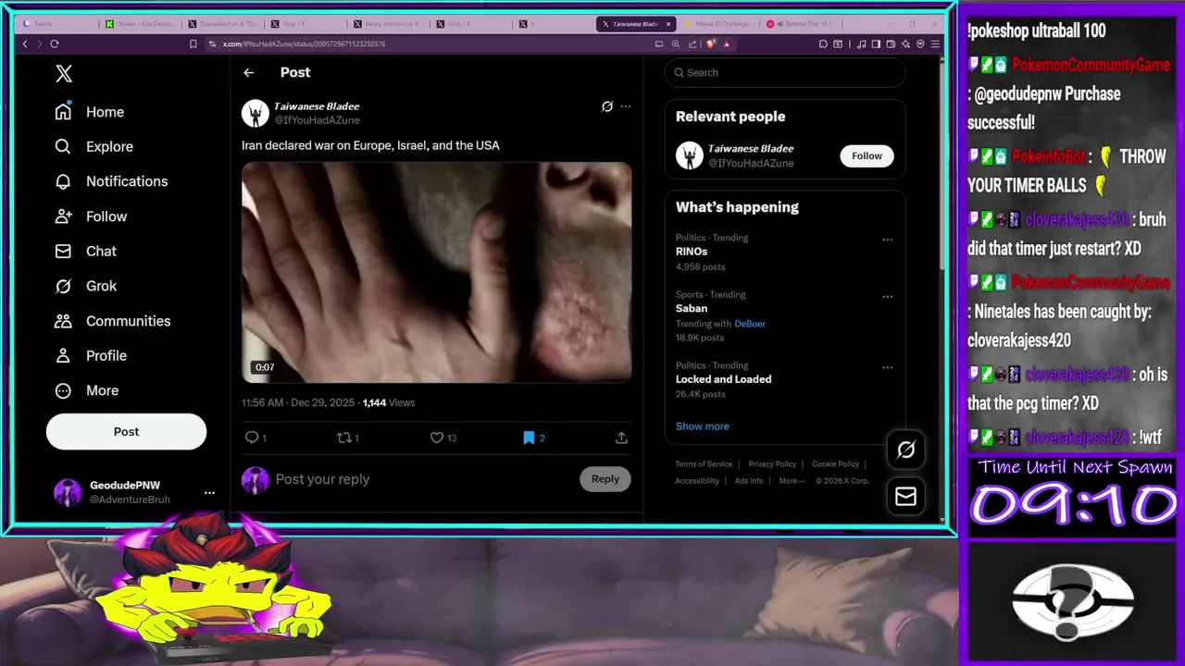Open the music note playlist icon
1185x666 pixels.
[862, 43]
